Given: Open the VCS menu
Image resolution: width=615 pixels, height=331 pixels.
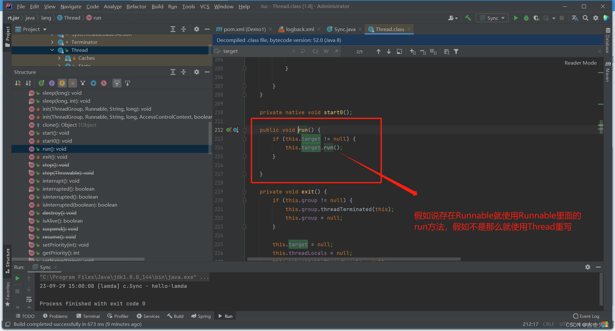Looking at the screenshot, I should click(x=205, y=6).
